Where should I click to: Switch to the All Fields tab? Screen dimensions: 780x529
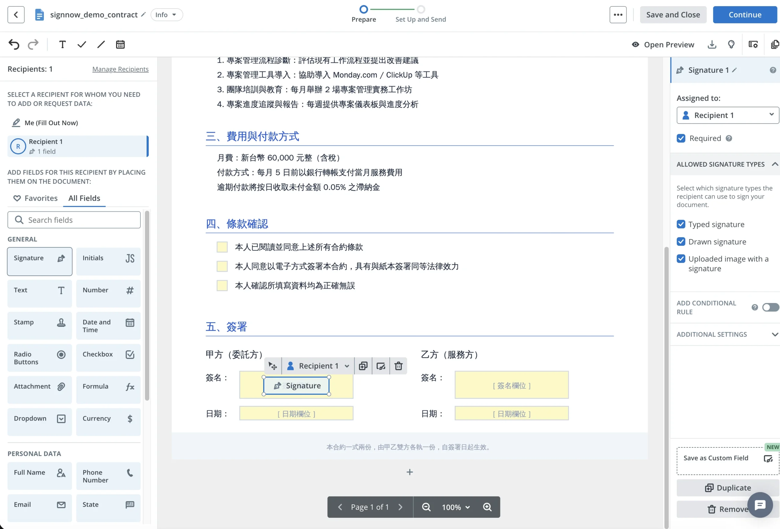coord(84,198)
